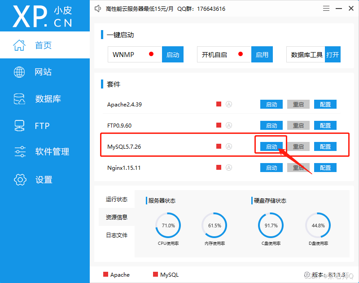Open 数据库工具 with the 打开 button

333,54
